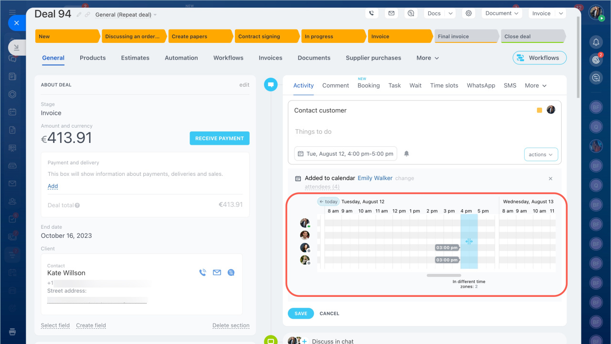The image size is (611, 344).
Task: Select the Comment tab in timeline
Action: click(336, 86)
